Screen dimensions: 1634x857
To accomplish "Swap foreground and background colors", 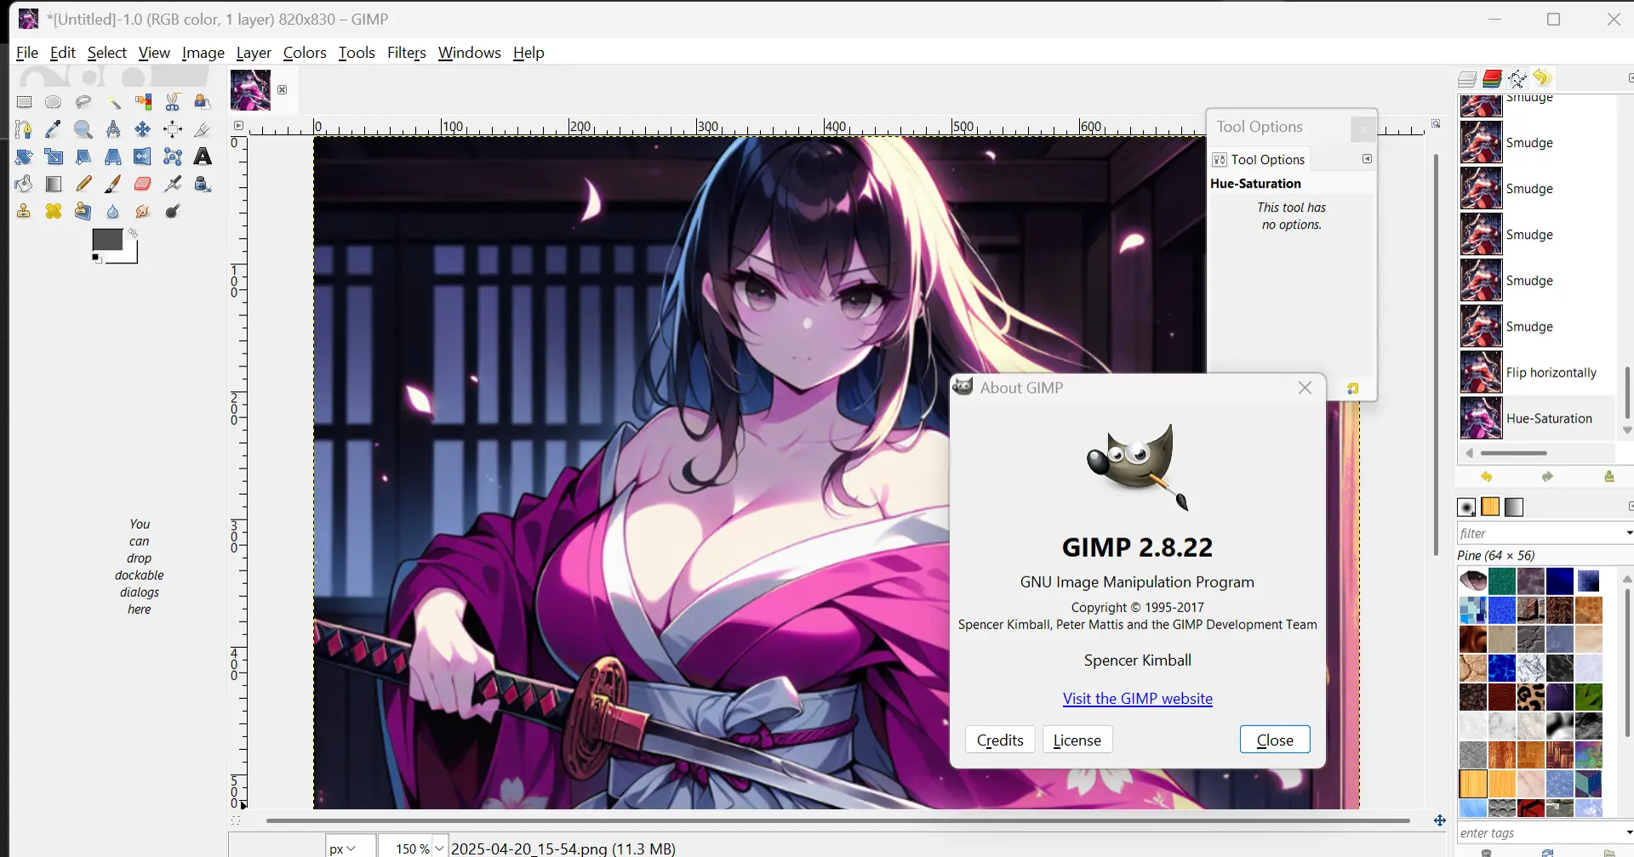I will 133,232.
